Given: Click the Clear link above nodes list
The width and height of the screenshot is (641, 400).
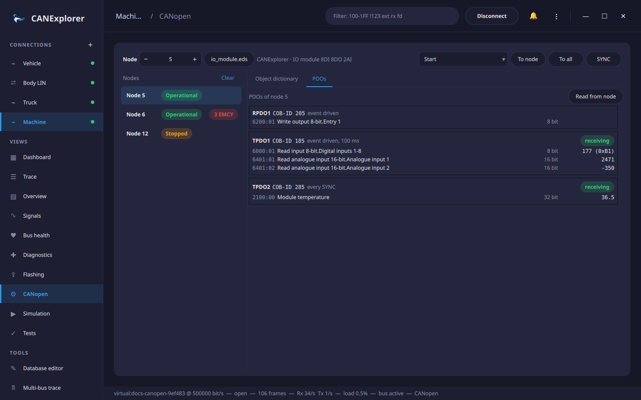Looking at the screenshot, I should (227, 78).
